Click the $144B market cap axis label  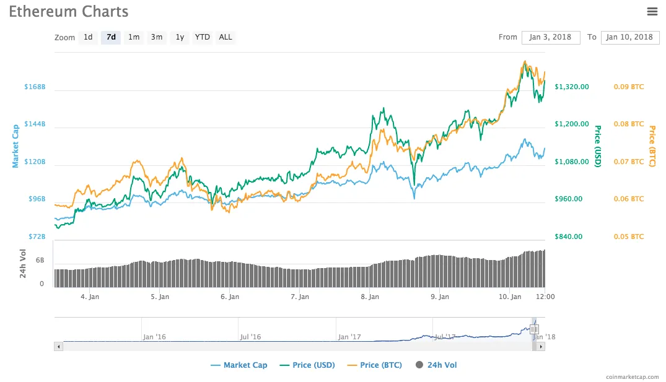pos(35,124)
